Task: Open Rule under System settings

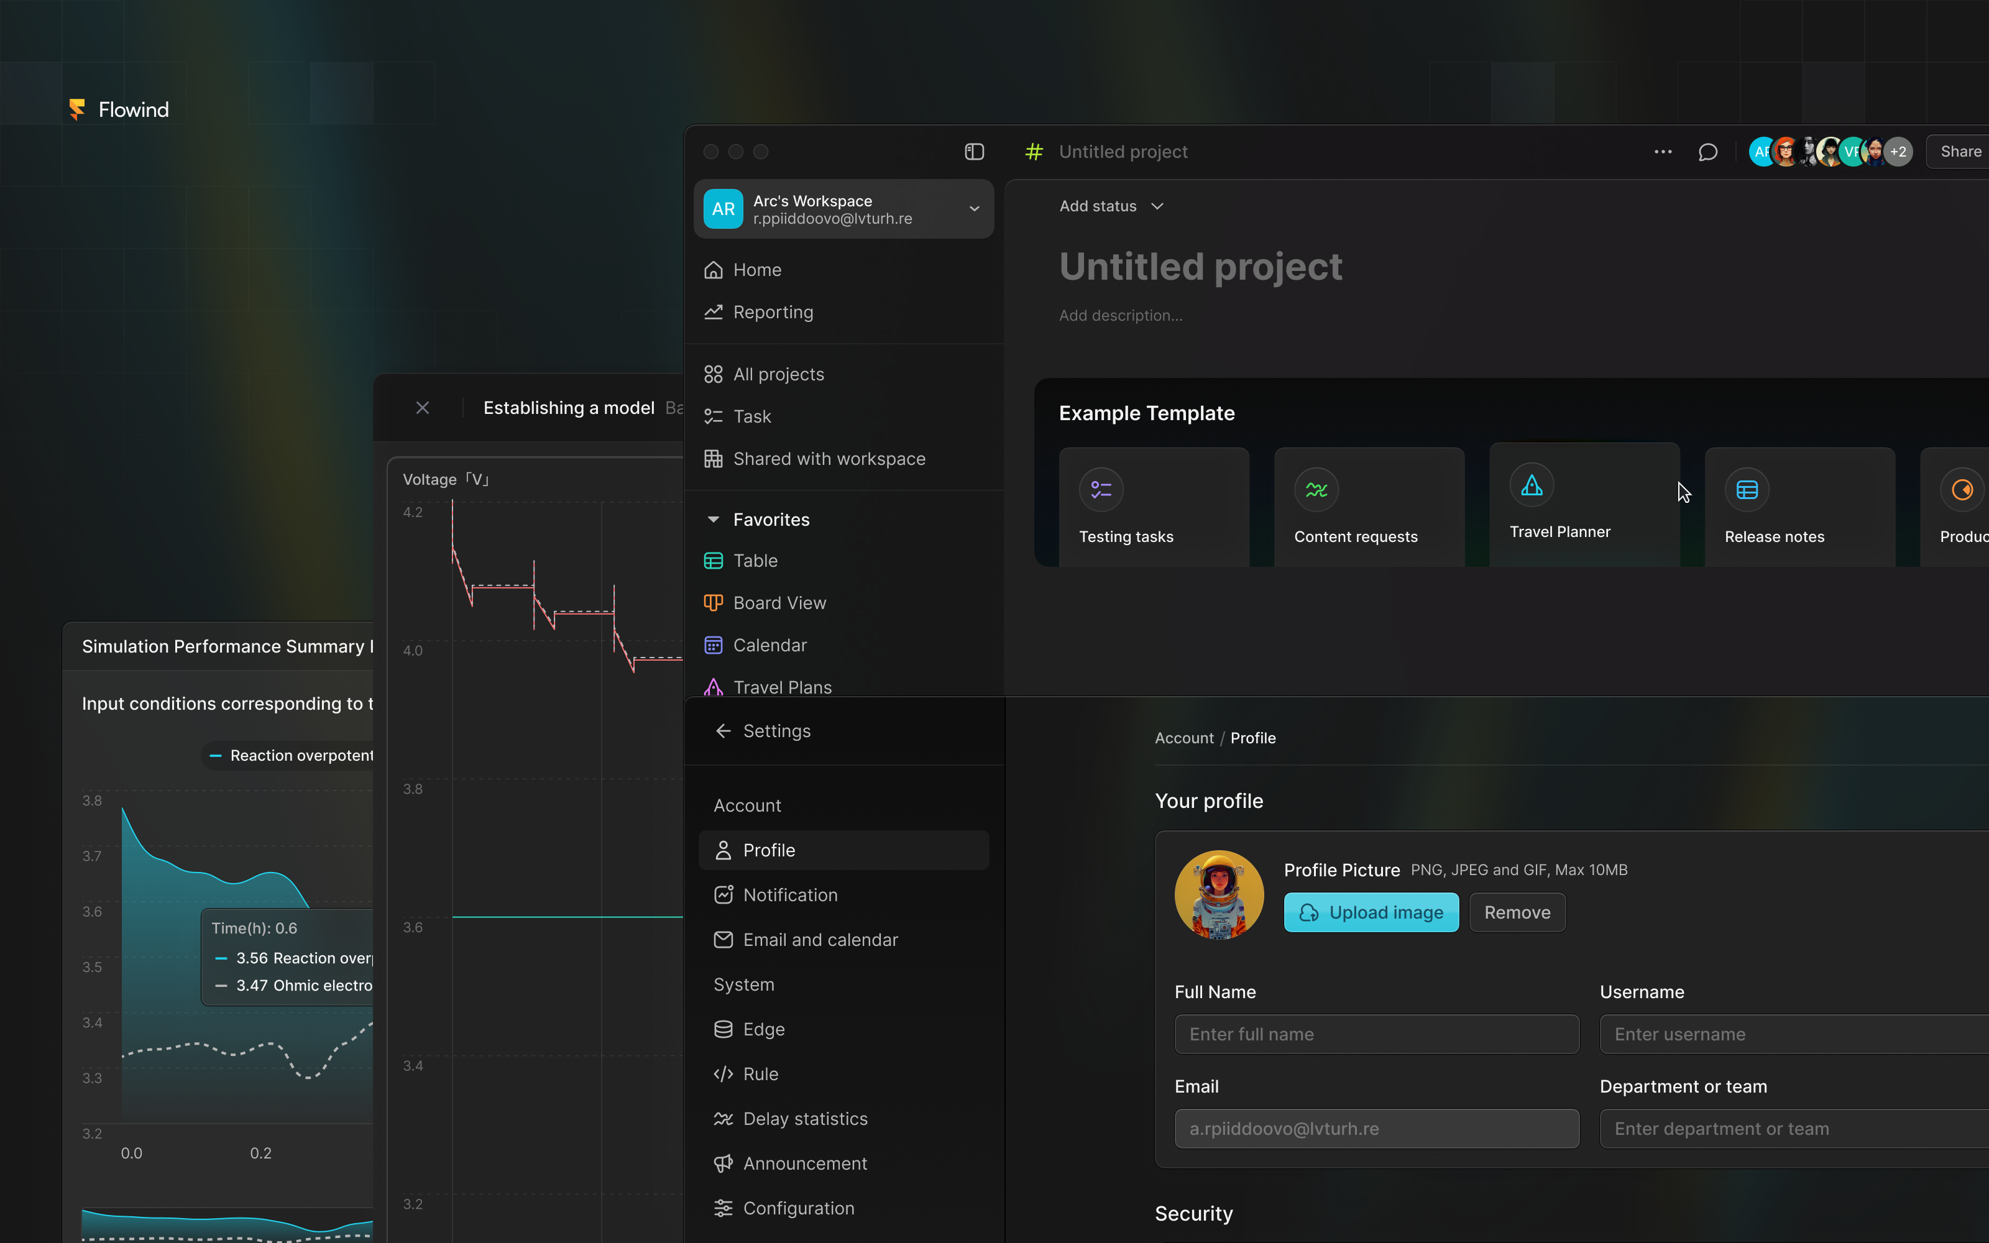Action: (x=844, y=1074)
